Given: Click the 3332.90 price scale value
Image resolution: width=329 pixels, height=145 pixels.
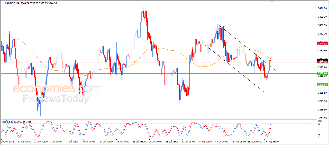Looking at the screenshot, I should (x=322, y=68).
